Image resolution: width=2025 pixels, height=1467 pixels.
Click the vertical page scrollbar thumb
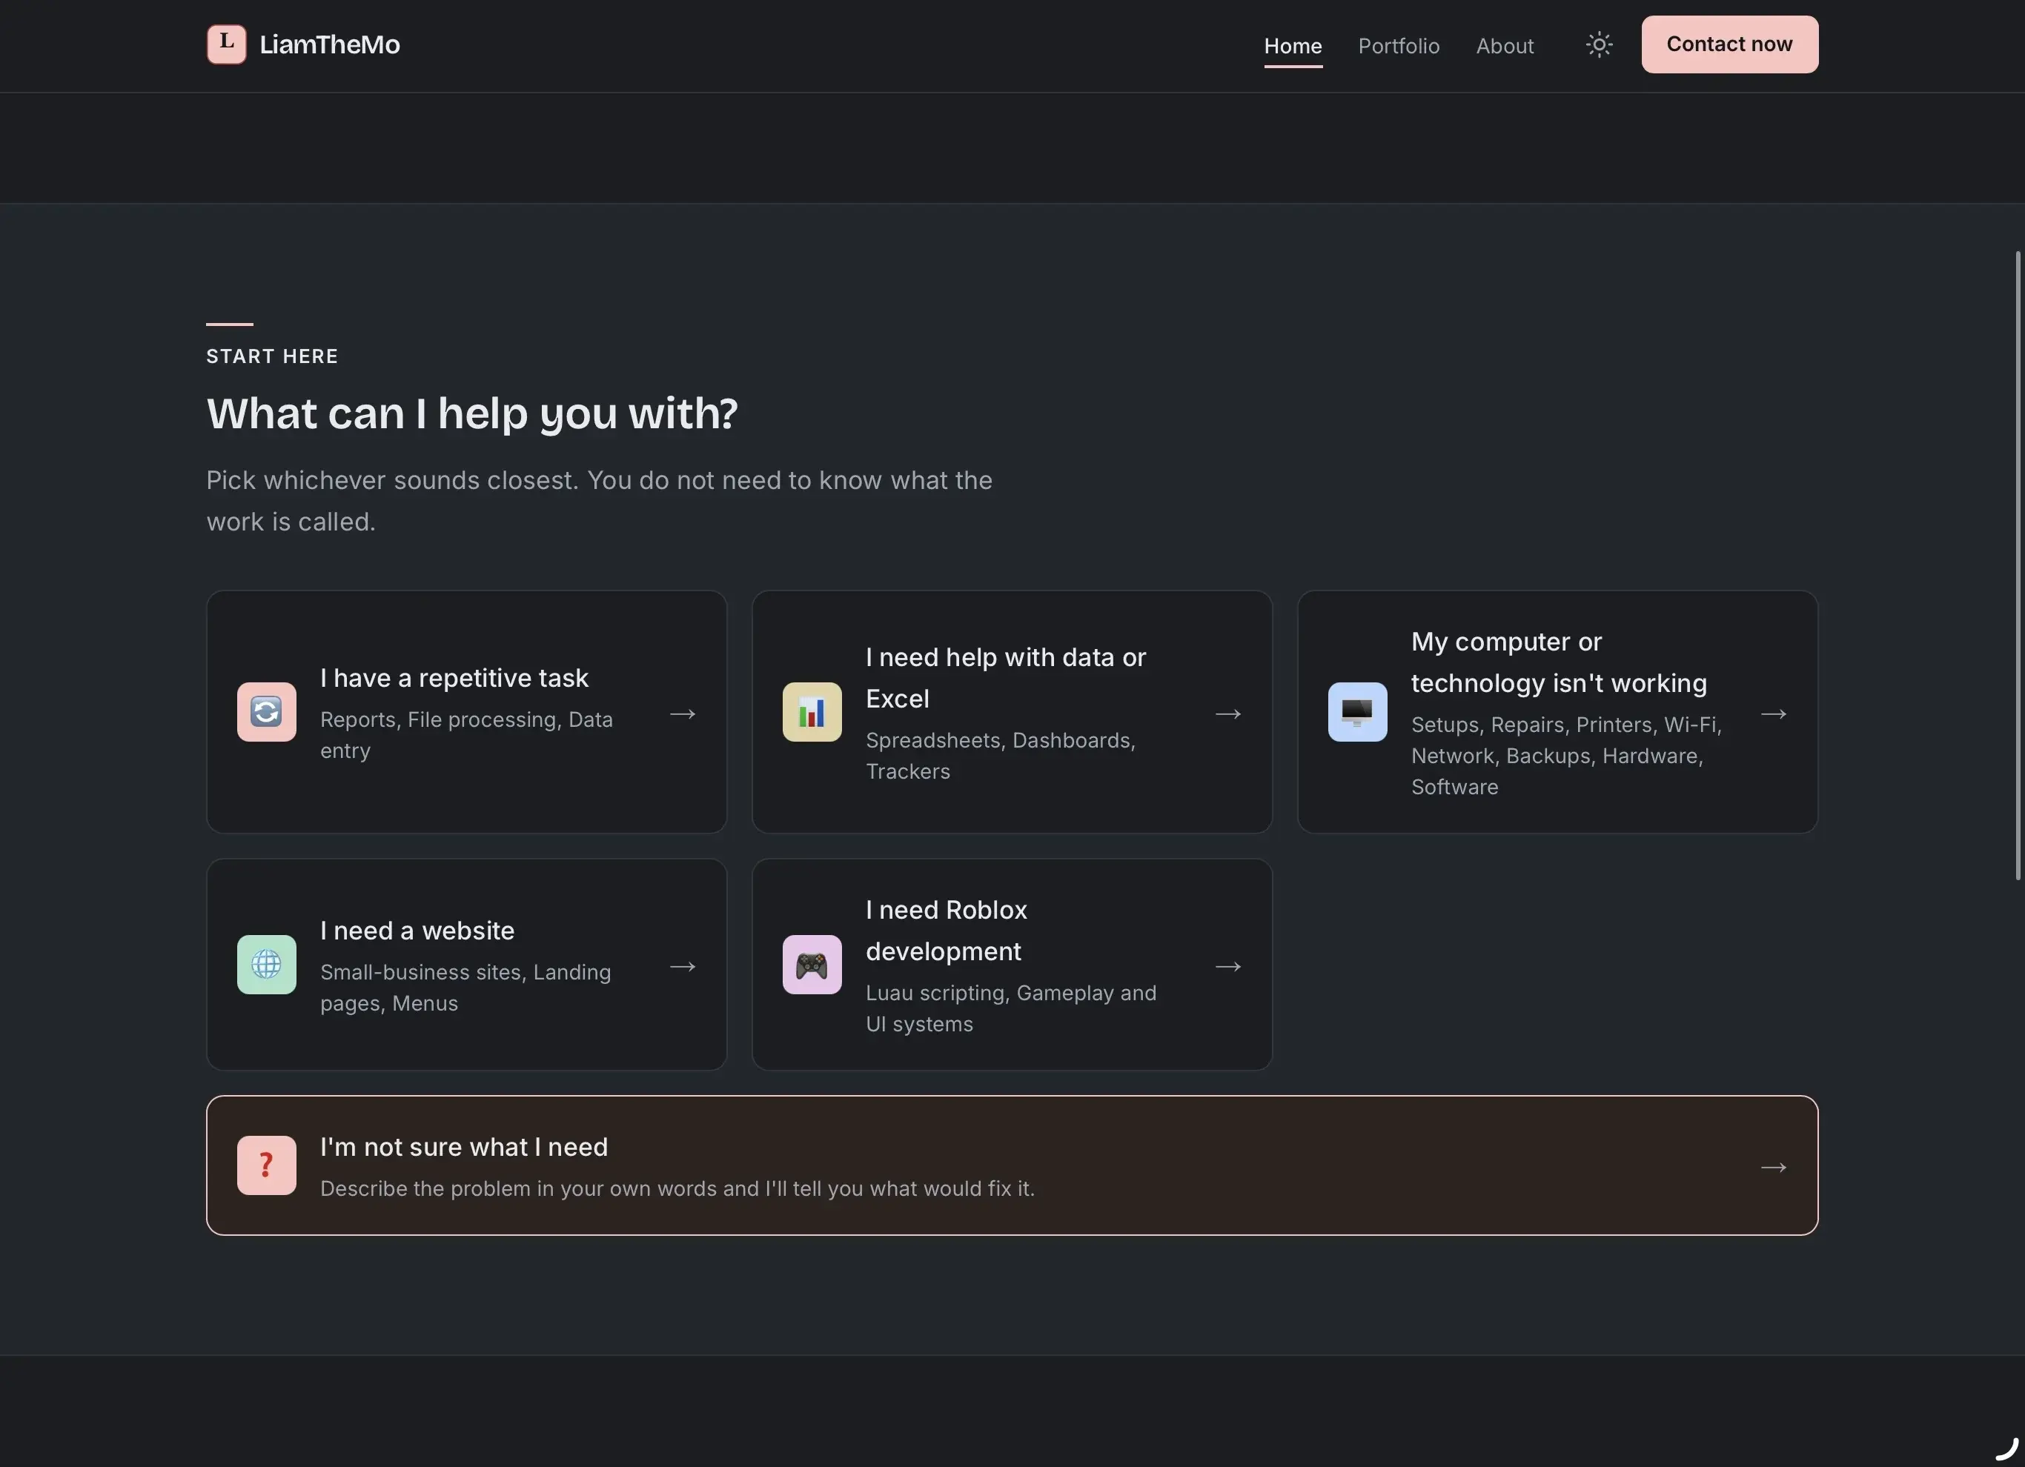tap(2018, 566)
